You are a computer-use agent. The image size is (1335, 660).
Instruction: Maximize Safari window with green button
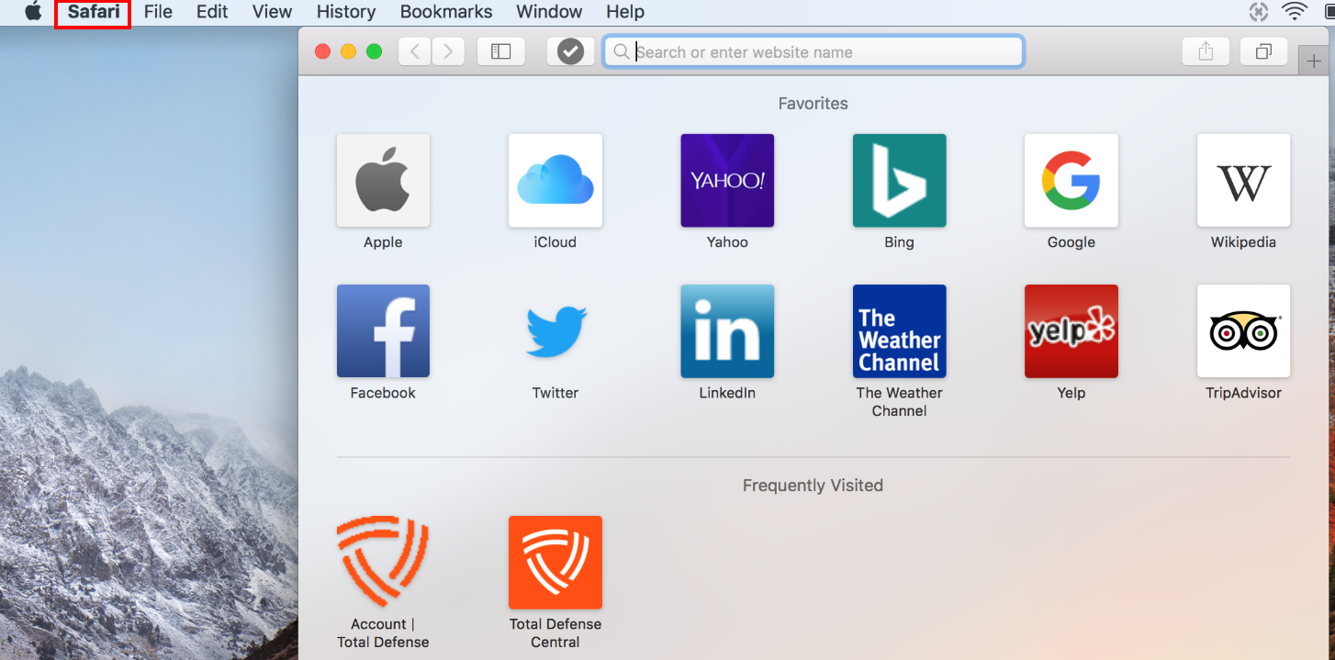click(374, 51)
